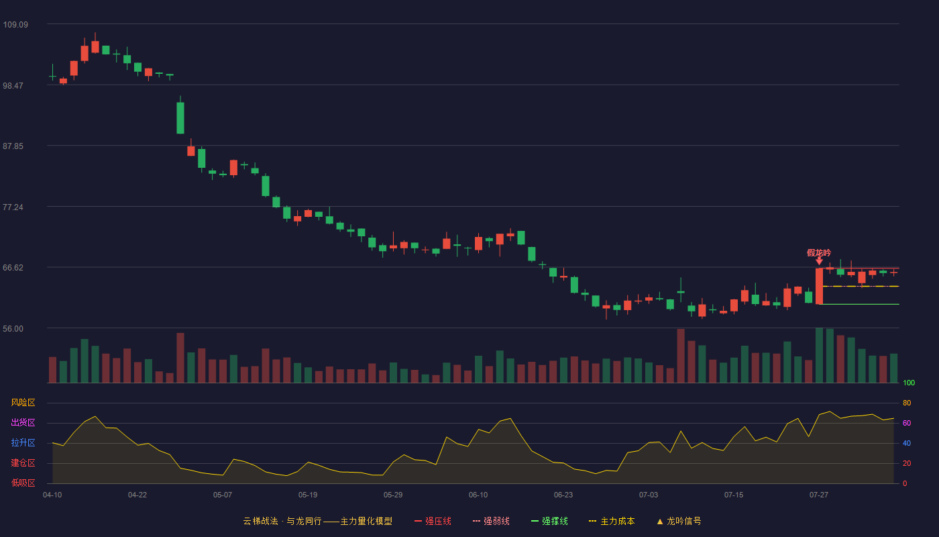
Task: Click the 06-10 date label
Action: click(478, 495)
